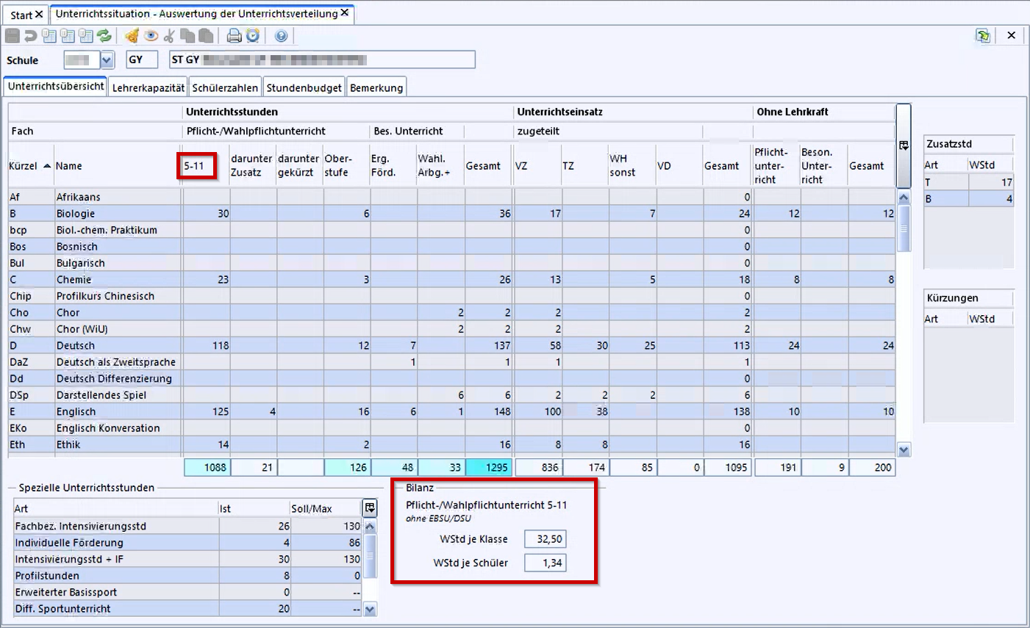
Task: Open the Schule dropdown arrow
Action: [x=107, y=60]
